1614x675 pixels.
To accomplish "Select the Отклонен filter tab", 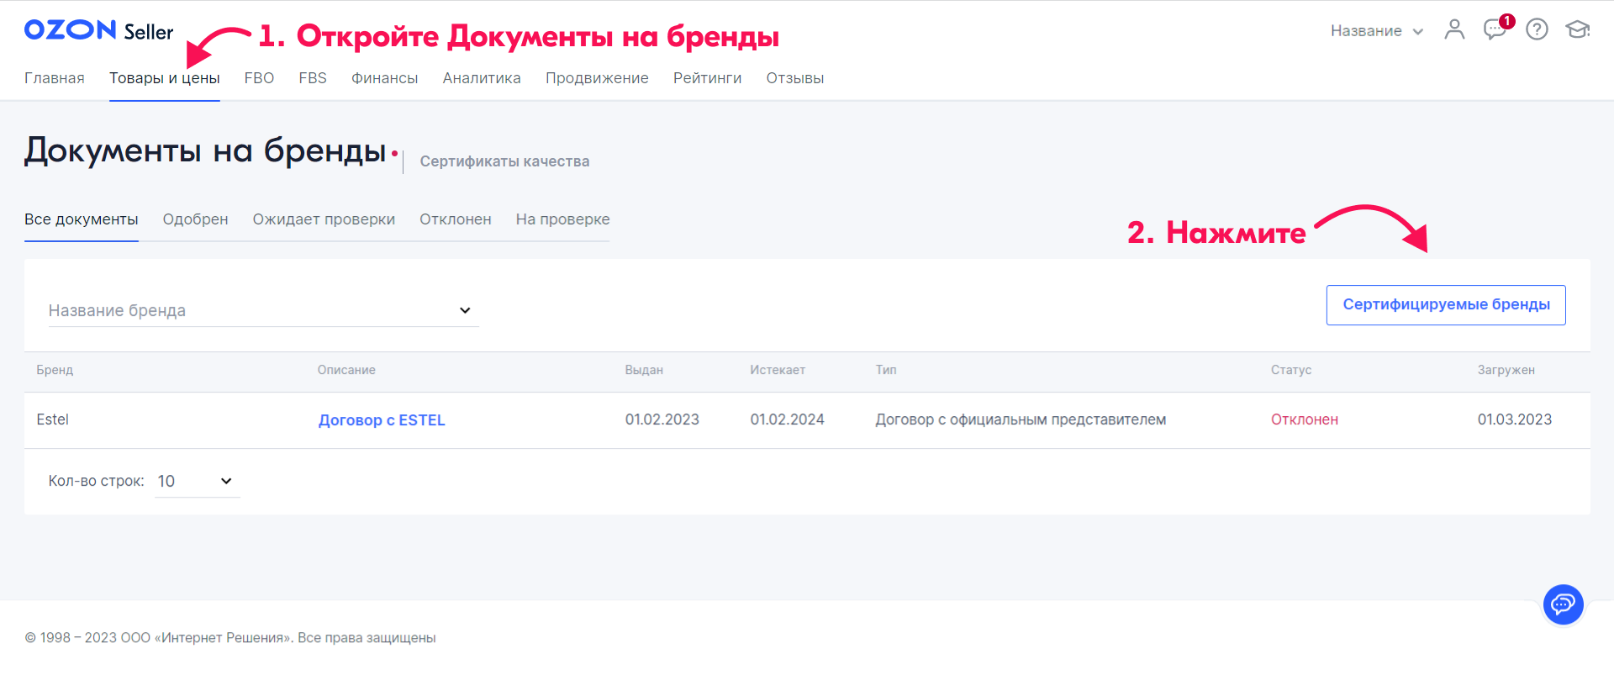I will [x=455, y=219].
